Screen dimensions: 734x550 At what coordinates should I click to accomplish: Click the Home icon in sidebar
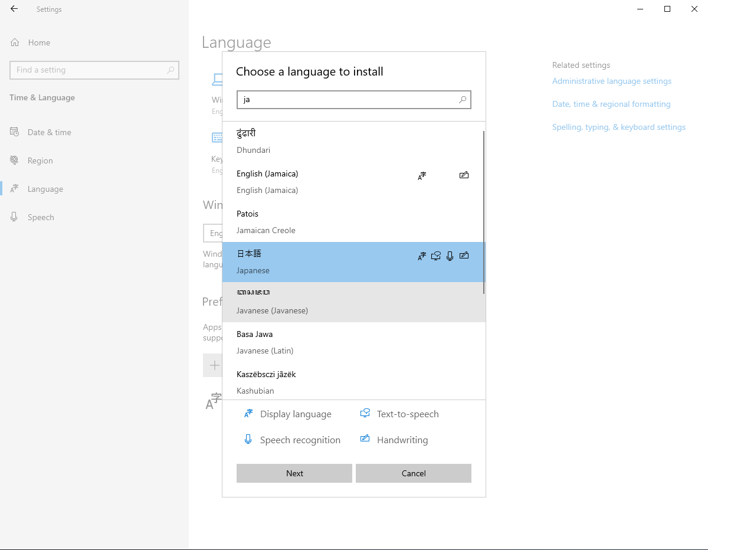tap(15, 42)
